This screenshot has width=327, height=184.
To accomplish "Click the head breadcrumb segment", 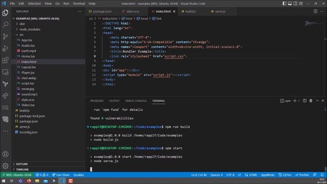I will coord(142,18).
